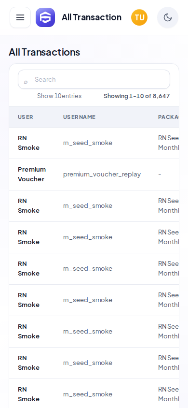Sort by the USERNAME column header
Viewport: 188px width, 408px height.
tap(80, 117)
